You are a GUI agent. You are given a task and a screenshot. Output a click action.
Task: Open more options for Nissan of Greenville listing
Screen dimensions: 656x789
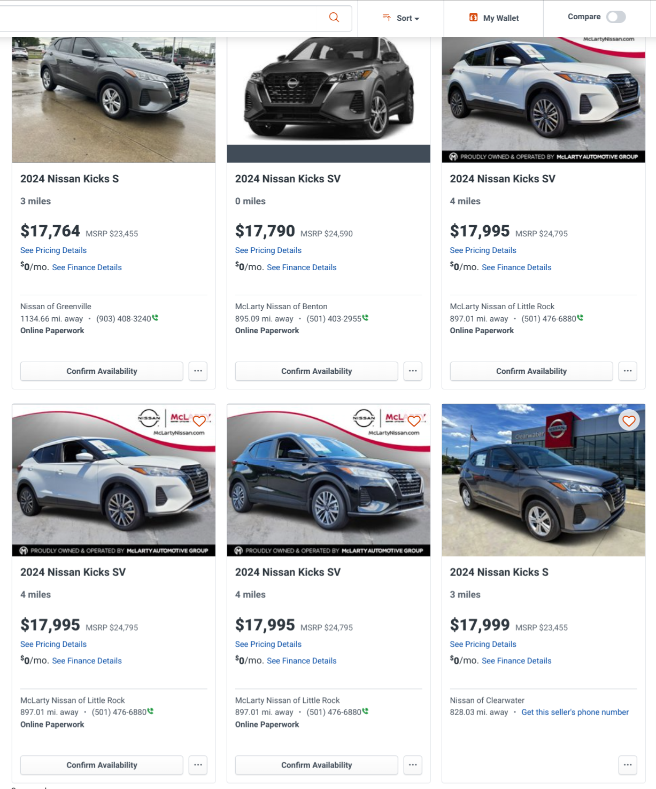[198, 371]
